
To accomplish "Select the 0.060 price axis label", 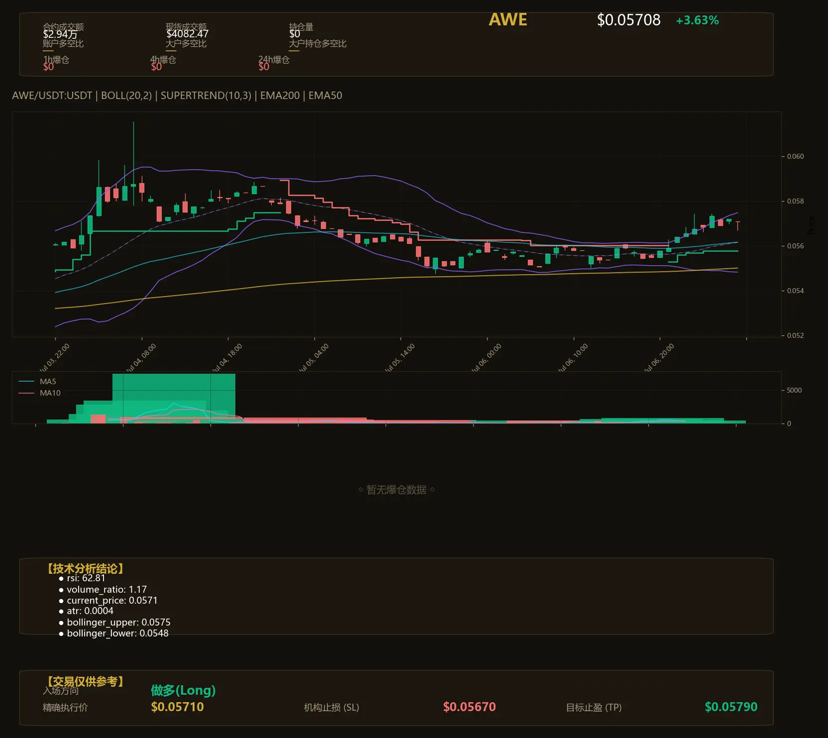I will point(795,156).
